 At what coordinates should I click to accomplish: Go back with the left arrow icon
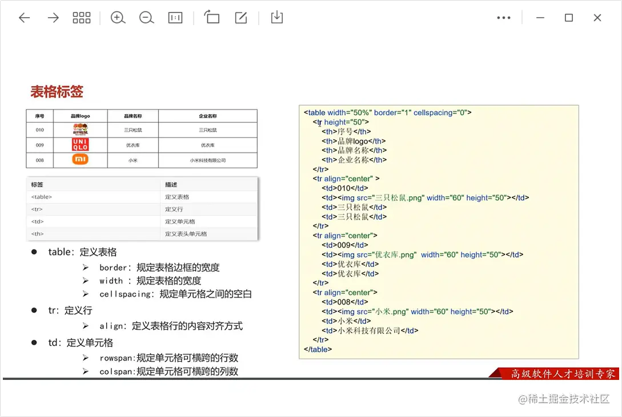point(25,18)
